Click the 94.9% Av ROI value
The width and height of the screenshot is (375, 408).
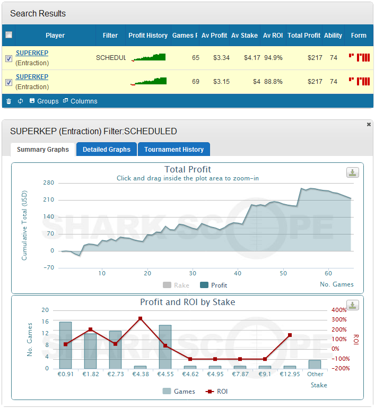click(x=273, y=58)
